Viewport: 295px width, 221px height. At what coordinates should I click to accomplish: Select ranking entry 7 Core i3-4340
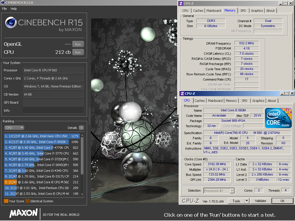(x=42, y=171)
